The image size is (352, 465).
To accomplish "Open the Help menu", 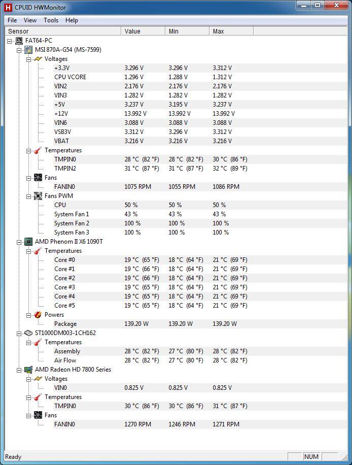I will 72,20.
